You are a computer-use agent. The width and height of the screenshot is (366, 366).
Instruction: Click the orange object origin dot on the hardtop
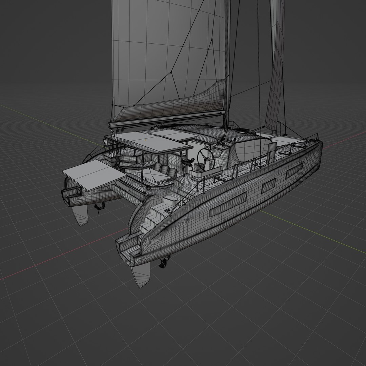(x=145, y=140)
